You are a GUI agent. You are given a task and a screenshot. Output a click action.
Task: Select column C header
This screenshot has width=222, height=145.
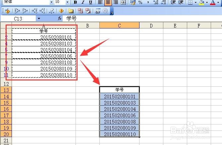click(120, 25)
